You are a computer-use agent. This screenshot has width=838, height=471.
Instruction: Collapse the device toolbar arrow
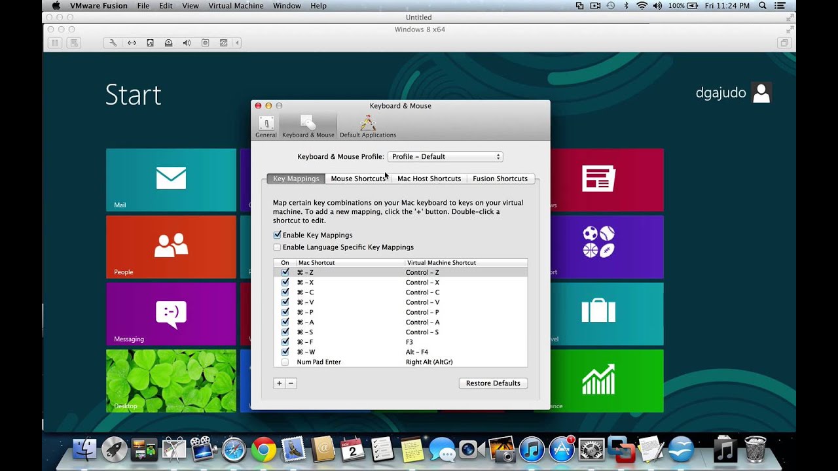pyautogui.click(x=237, y=43)
